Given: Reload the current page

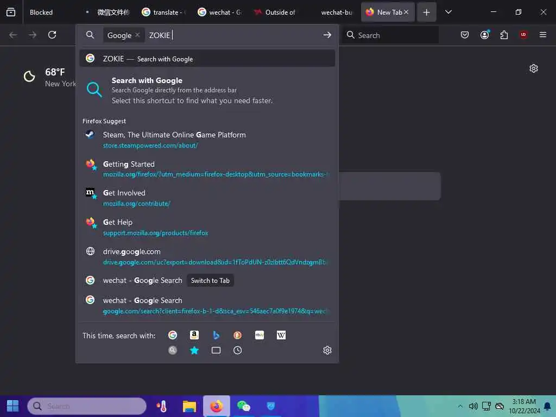Looking at the screenshot, I should [52, 35].
